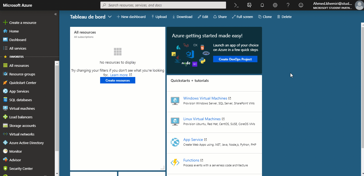This screenshot has height=176, width=364.
Task: Open Cloud Shell from the top bar
Action: (x=236, y=5)
